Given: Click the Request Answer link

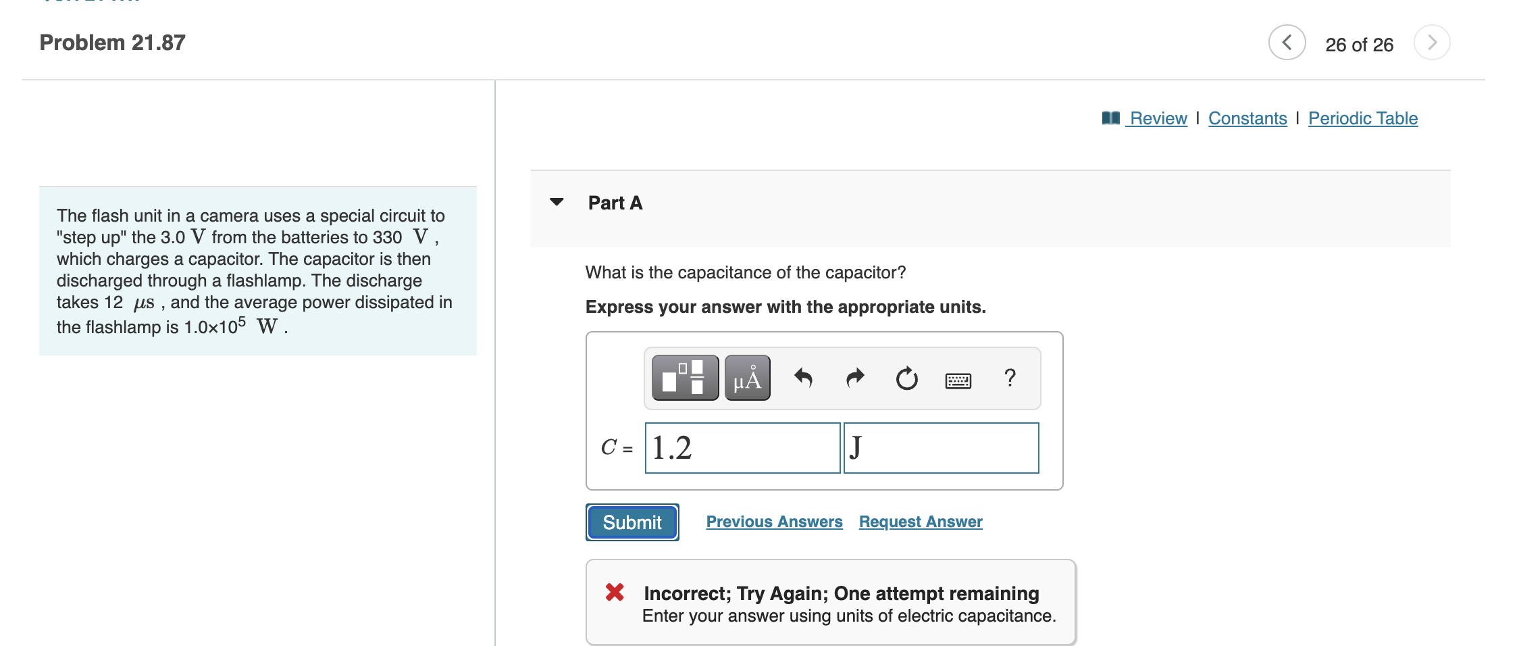Looking at the screenshot, I should [x=921, y=522].
